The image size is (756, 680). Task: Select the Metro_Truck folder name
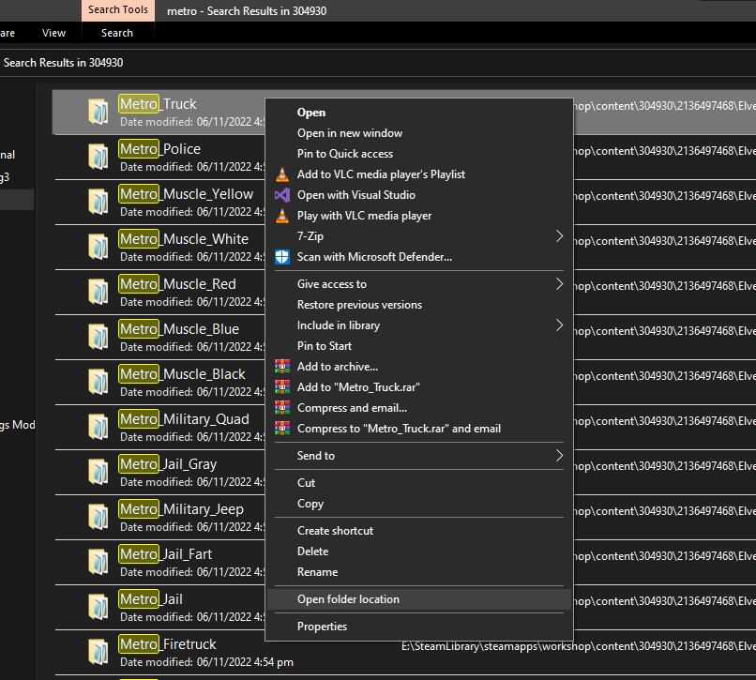coord(158,104)
